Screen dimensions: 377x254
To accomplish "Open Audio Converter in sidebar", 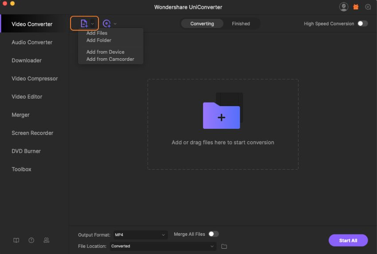I will (x=32, y=42).
